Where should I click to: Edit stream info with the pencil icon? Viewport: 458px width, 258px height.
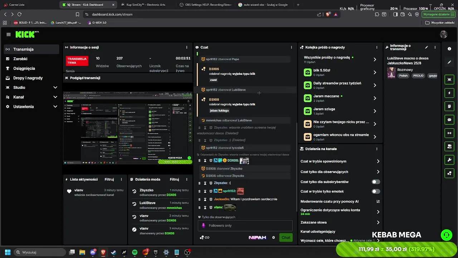[x=427, y=47]
